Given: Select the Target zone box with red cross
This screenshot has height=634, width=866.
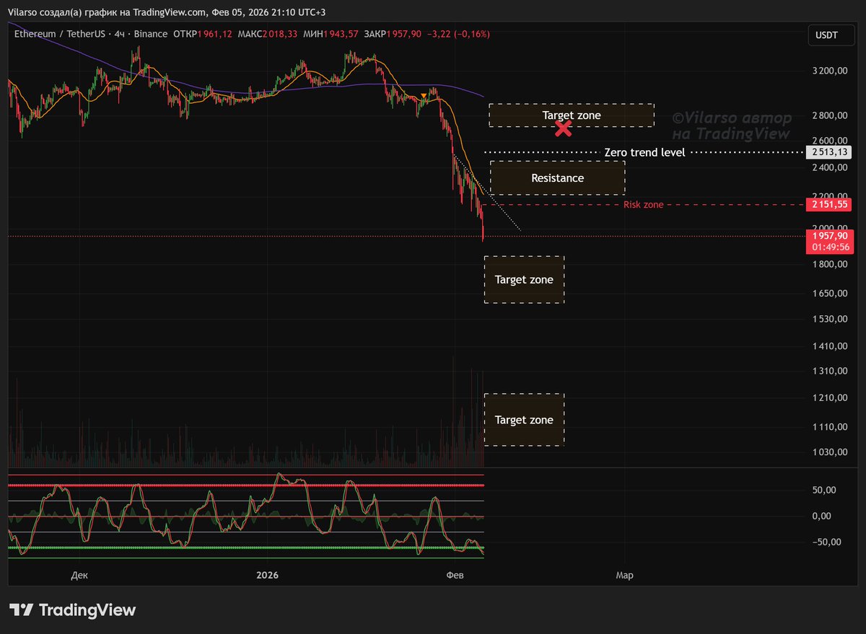Looking at the screenshot, I should coord(572,115).
